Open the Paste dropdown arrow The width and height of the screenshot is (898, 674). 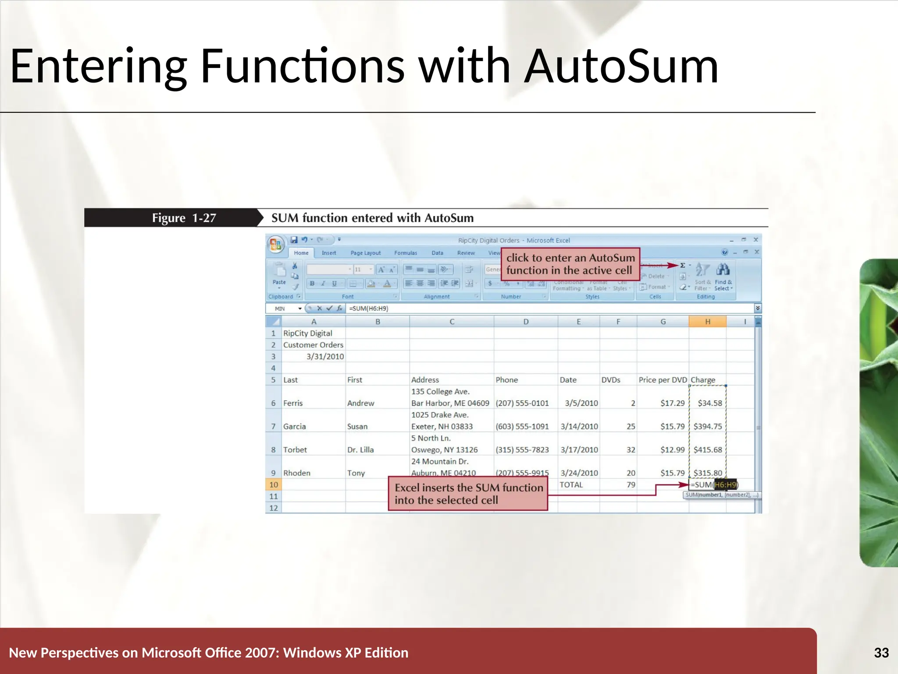coord(279,288)
